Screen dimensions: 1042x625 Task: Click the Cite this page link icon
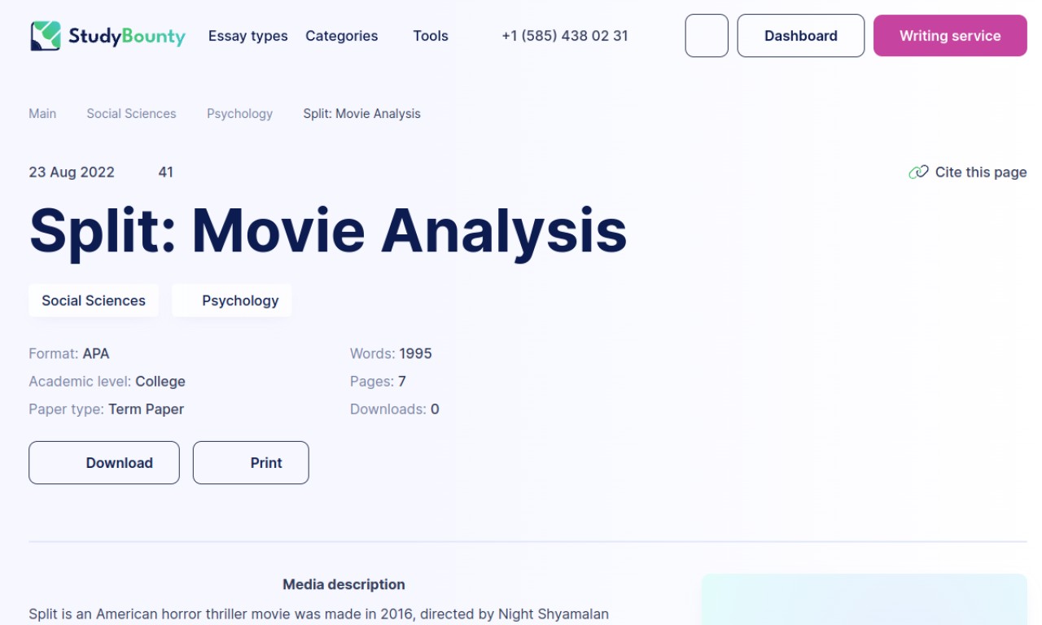click(x=918, y=172)
